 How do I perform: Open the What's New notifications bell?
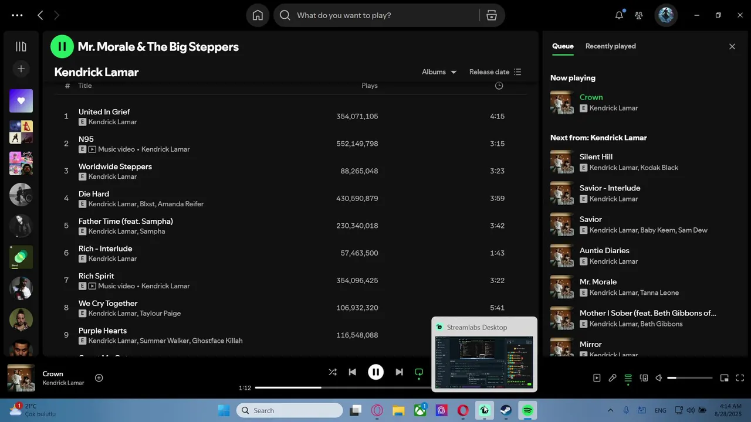(x=619, y=15)
